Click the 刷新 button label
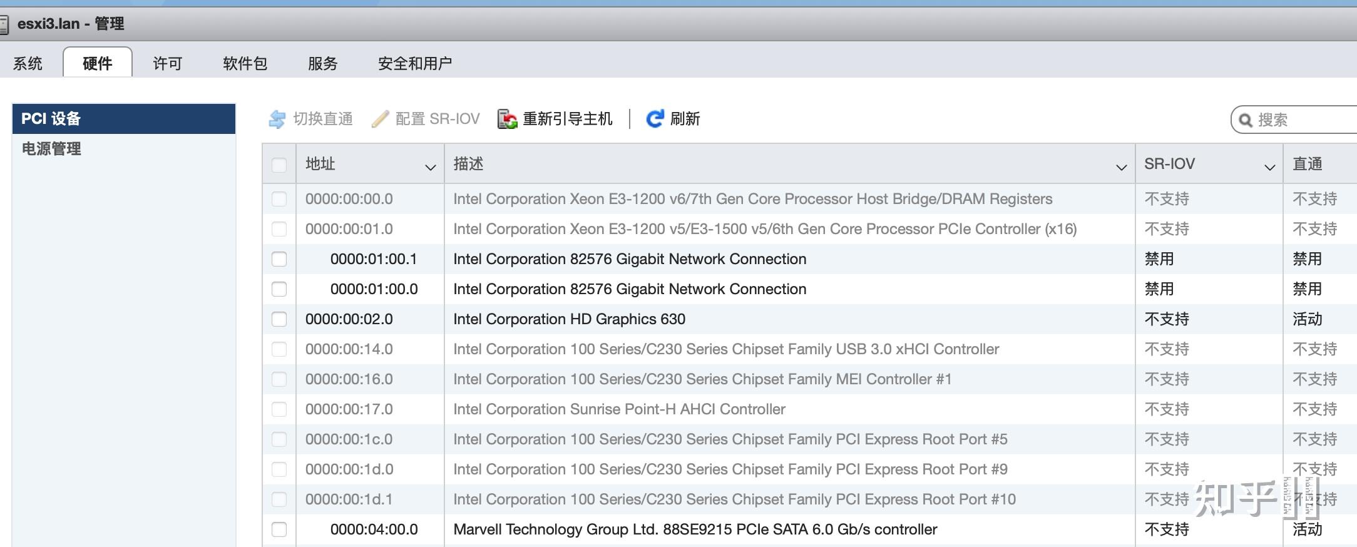This screenshot has height=547, width=1357. click(685, 119)
